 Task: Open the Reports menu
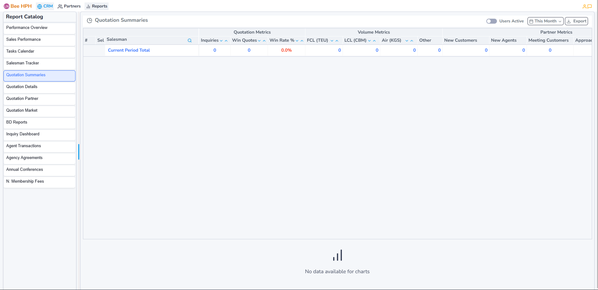pyautogui.click(x=97, y=6)
